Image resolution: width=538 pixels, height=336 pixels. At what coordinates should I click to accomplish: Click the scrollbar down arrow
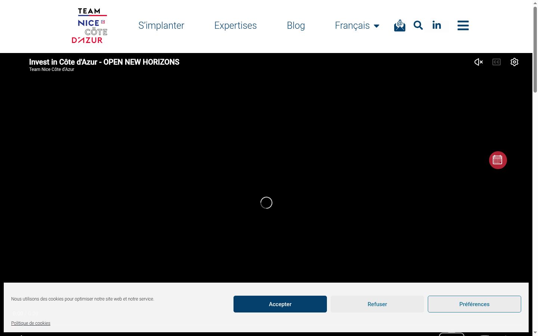pyautogui.click(x=535, y=333)
